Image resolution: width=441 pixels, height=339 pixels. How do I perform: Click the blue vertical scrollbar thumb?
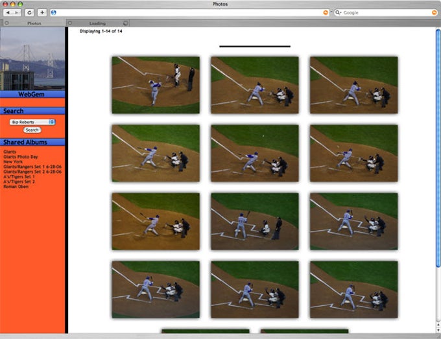click(438, 148)
